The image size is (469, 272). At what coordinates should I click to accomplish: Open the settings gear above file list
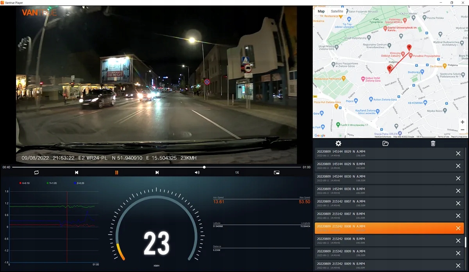click(x=338, y=143)
